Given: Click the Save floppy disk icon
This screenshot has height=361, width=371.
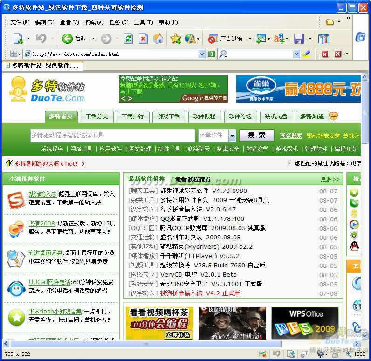Looking at the screenshot, I should 299,39.
